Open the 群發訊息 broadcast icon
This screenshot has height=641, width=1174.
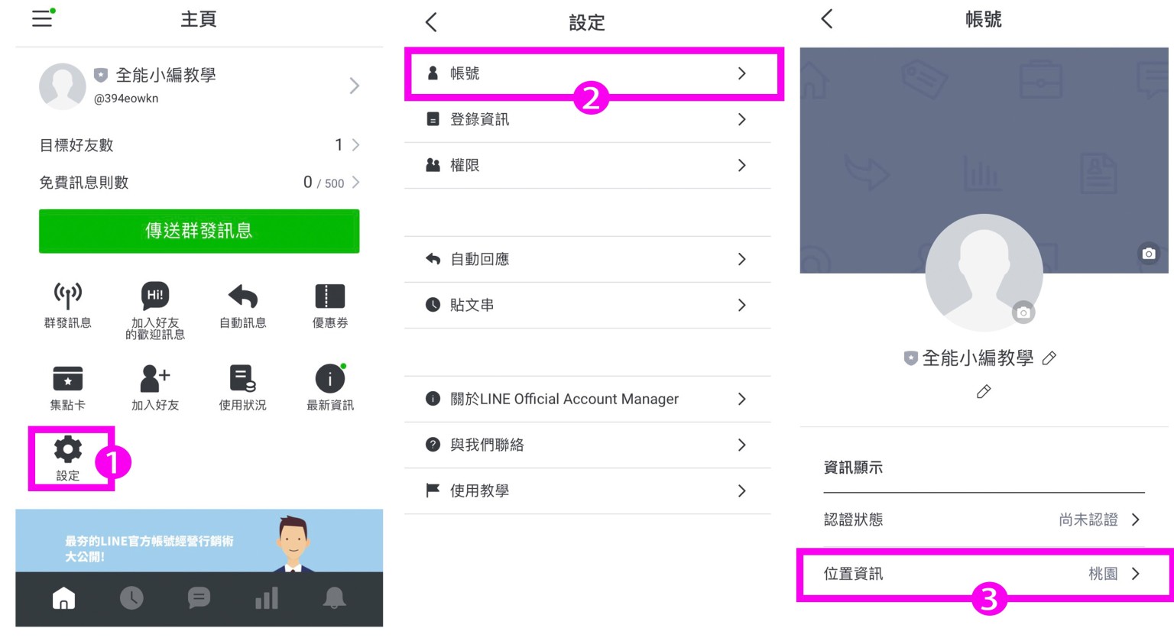pyautogui.click(x=67, y=296)
